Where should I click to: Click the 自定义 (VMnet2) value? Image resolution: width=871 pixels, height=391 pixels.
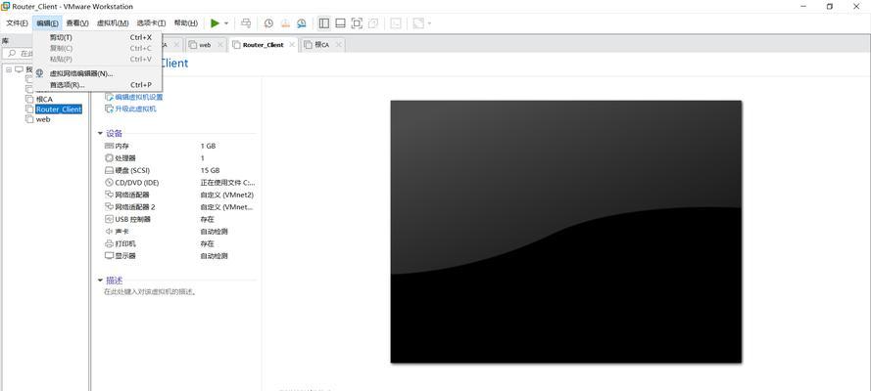[227, 195]
